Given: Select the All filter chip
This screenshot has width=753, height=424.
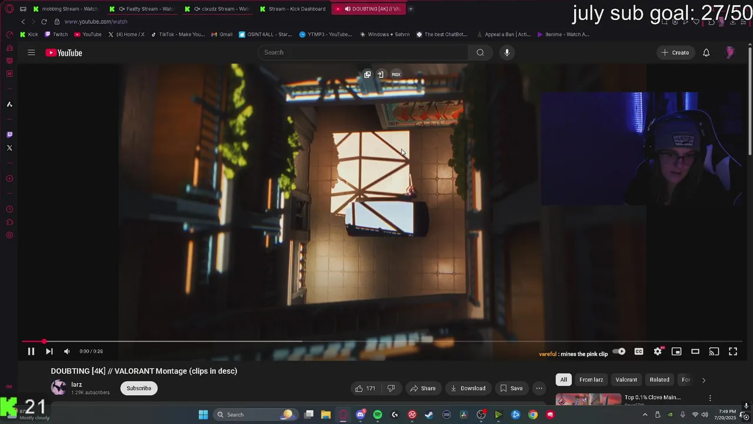Looking at the screenshot, I should tap(564, 380).
